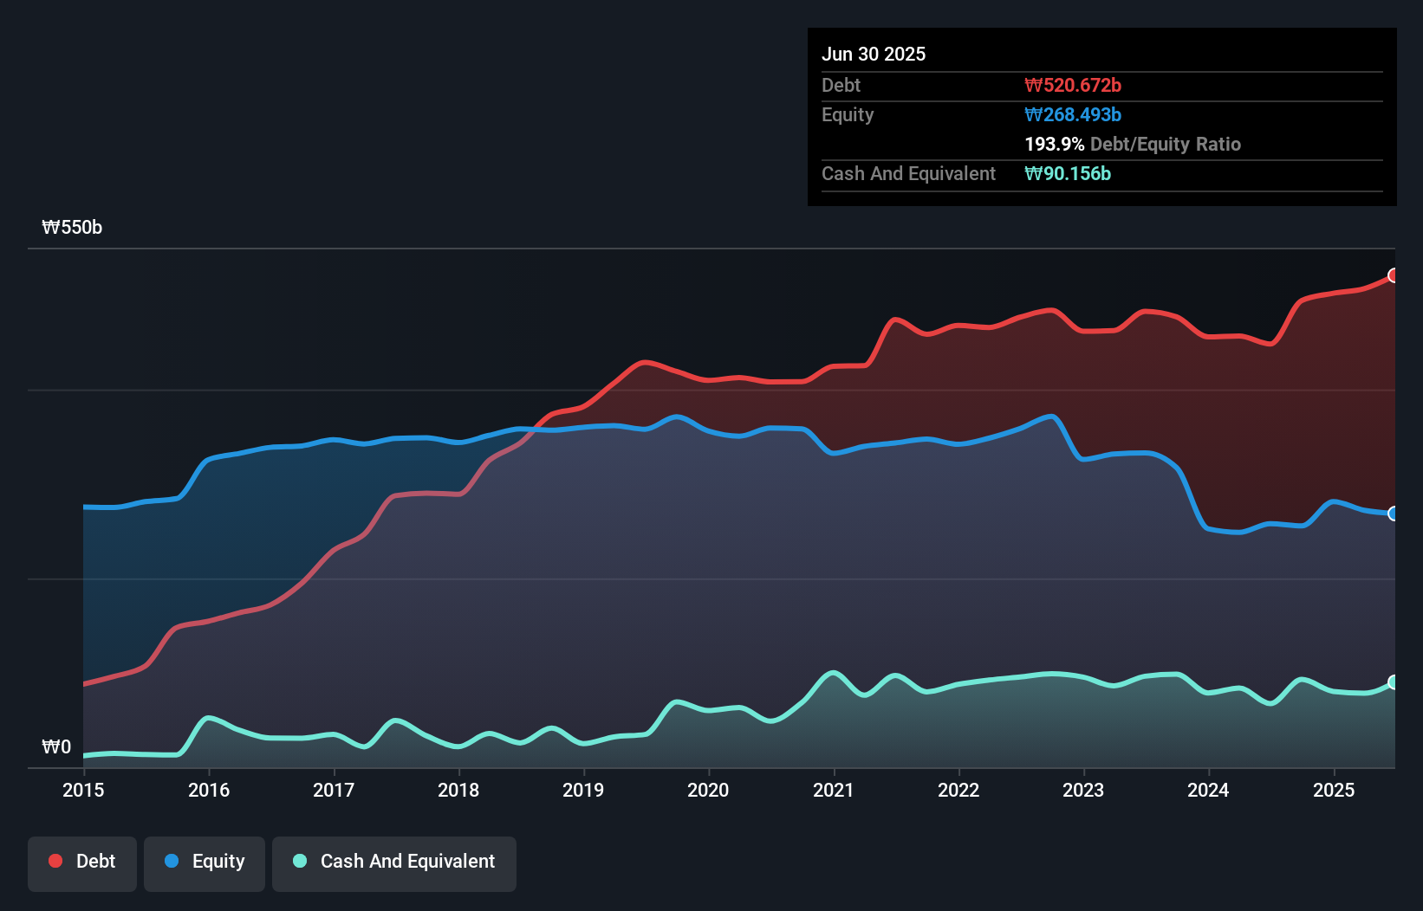Click the ₩268.493b Equity link
The image size is (1423, 911).
[x=1073, y=114]
